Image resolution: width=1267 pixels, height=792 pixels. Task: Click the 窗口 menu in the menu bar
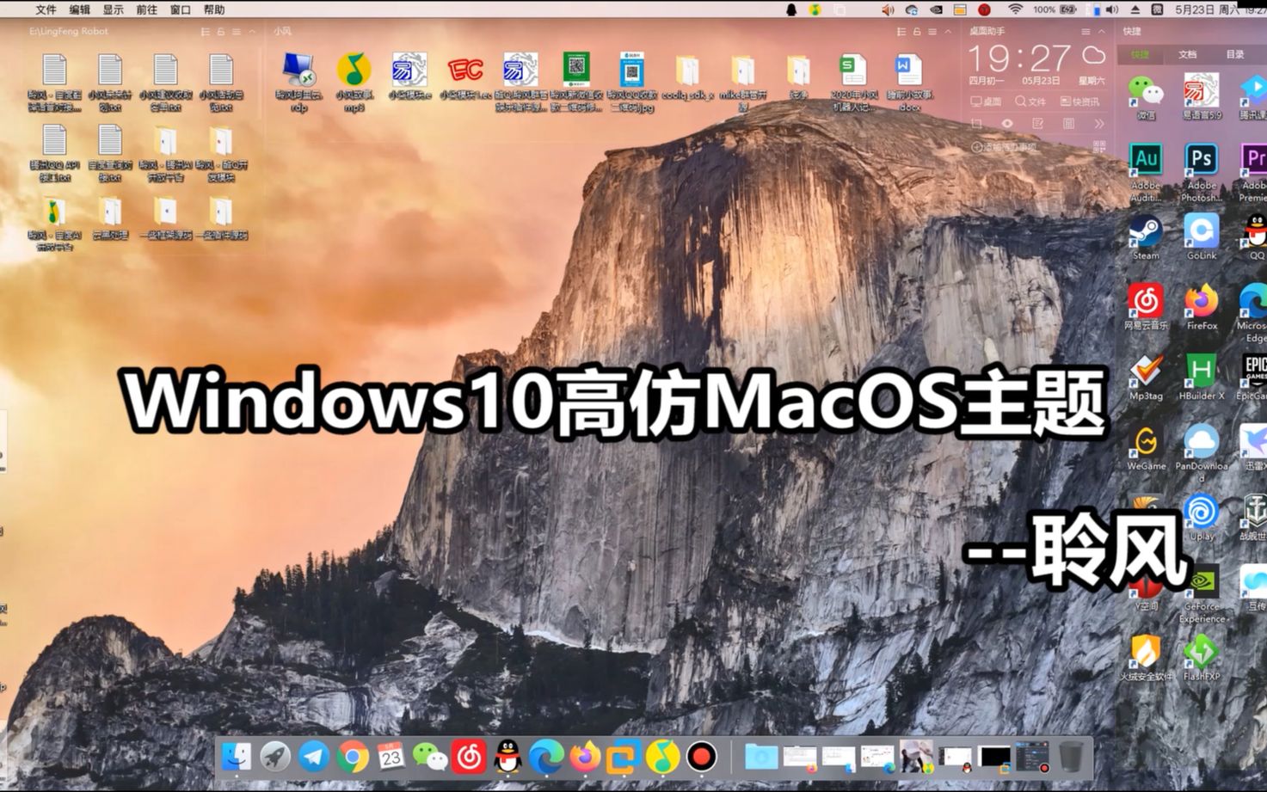pos(180,9)
